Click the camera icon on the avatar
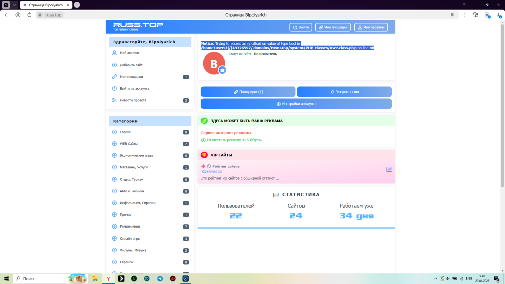The width and height of the screenshot is (505, 284). pyautogui.click(x=222, y=70)
